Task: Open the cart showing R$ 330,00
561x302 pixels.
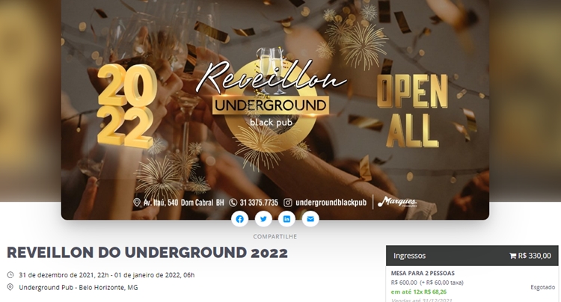Action: 530,256
